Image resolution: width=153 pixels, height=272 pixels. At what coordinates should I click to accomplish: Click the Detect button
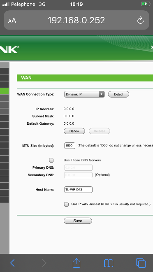click(x=118, y=94)
